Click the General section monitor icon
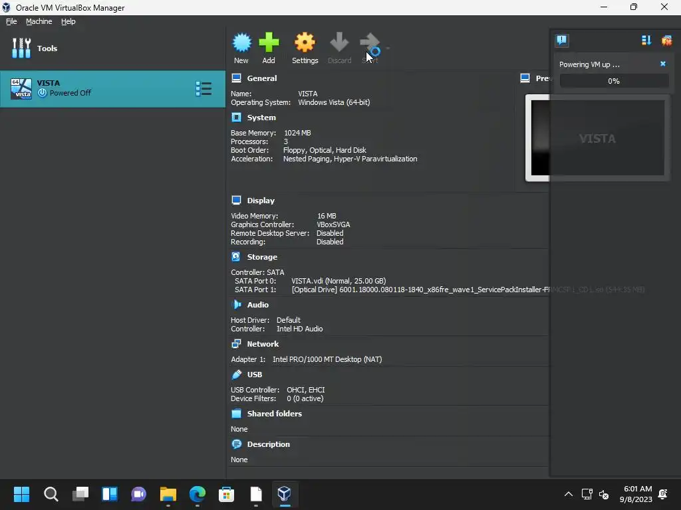The width and height of the screenshot is (681, 510). pyautogui.click(x=236, y=78)
